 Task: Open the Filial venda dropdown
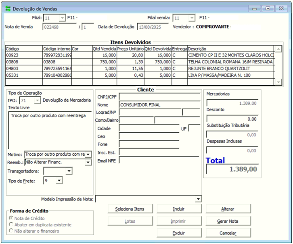(x=192, y=18)
